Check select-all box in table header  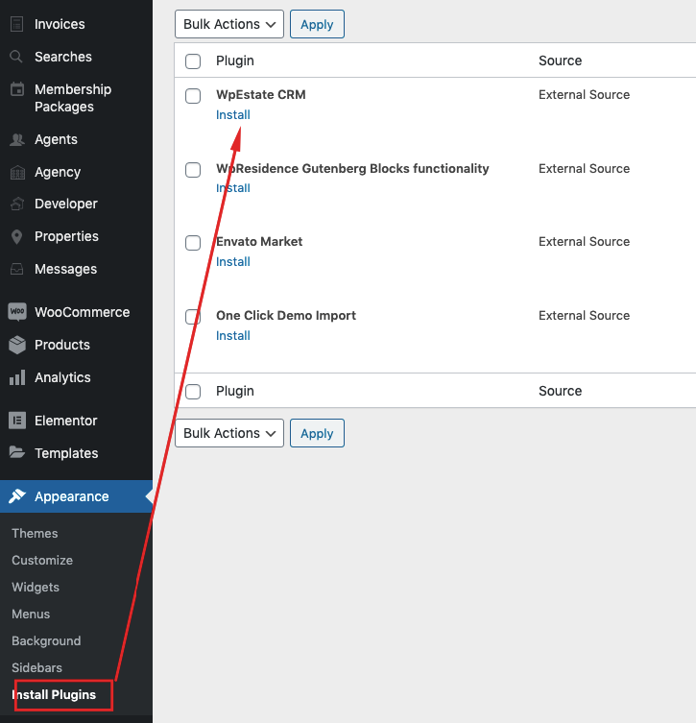coord(193,60)
